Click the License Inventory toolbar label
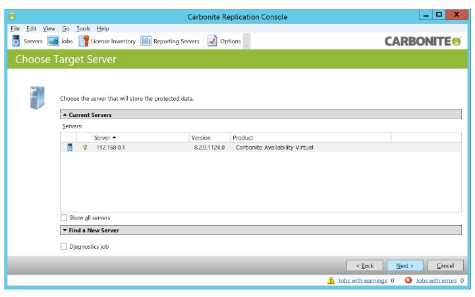The image size is (475, 297). [x=113, y=41]
